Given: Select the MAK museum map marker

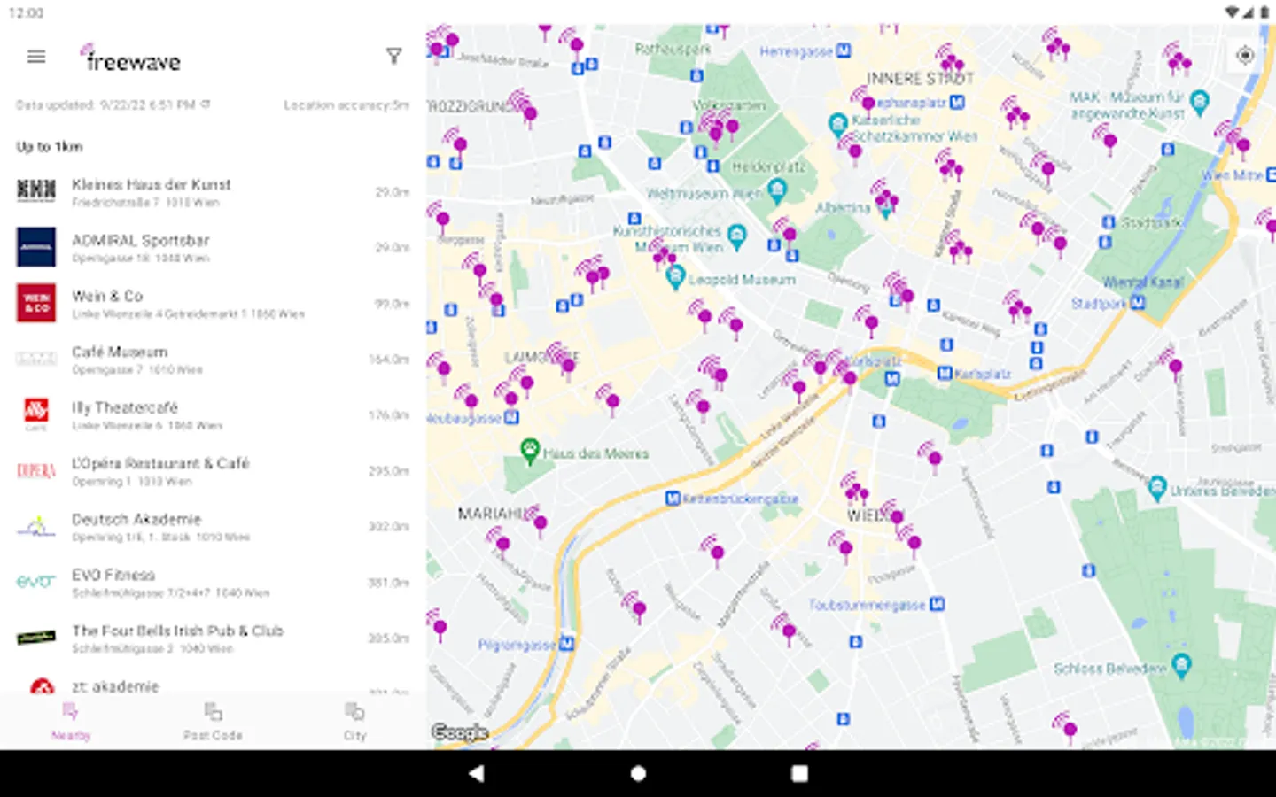Looking at the screenshot, I should (x=1200, y=103).
